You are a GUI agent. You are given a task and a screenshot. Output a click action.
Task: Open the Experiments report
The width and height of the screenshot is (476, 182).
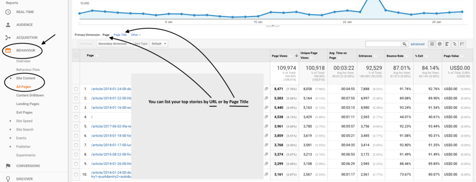tap(26, 155)
